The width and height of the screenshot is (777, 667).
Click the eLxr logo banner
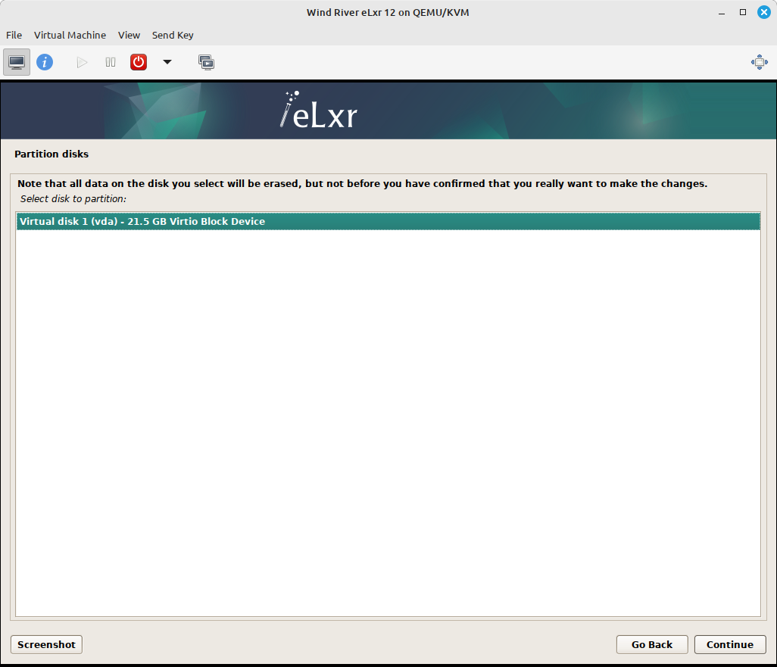317,111
